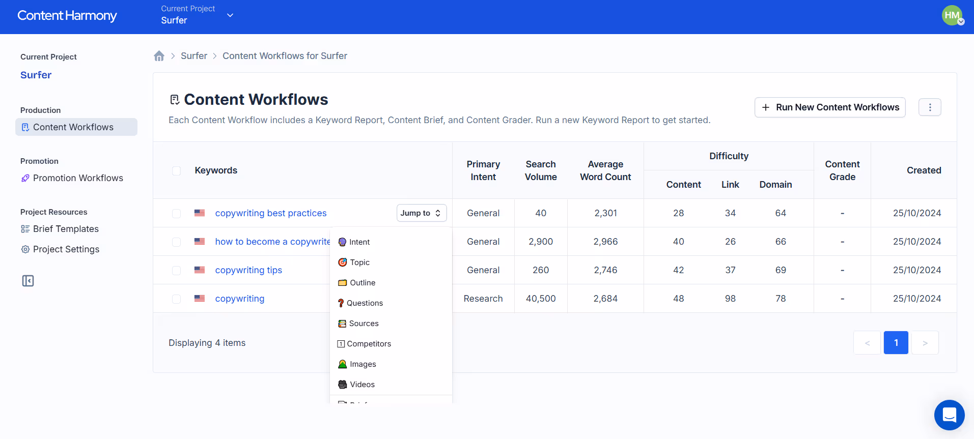Open Surfer project link in sidebar
This screenshot has height=439, width=974.
pos(36,75)
